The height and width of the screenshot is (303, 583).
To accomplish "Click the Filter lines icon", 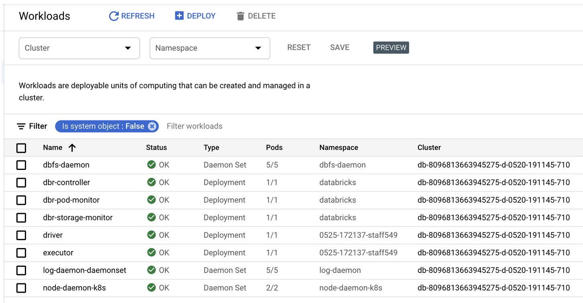I will 21,126.
